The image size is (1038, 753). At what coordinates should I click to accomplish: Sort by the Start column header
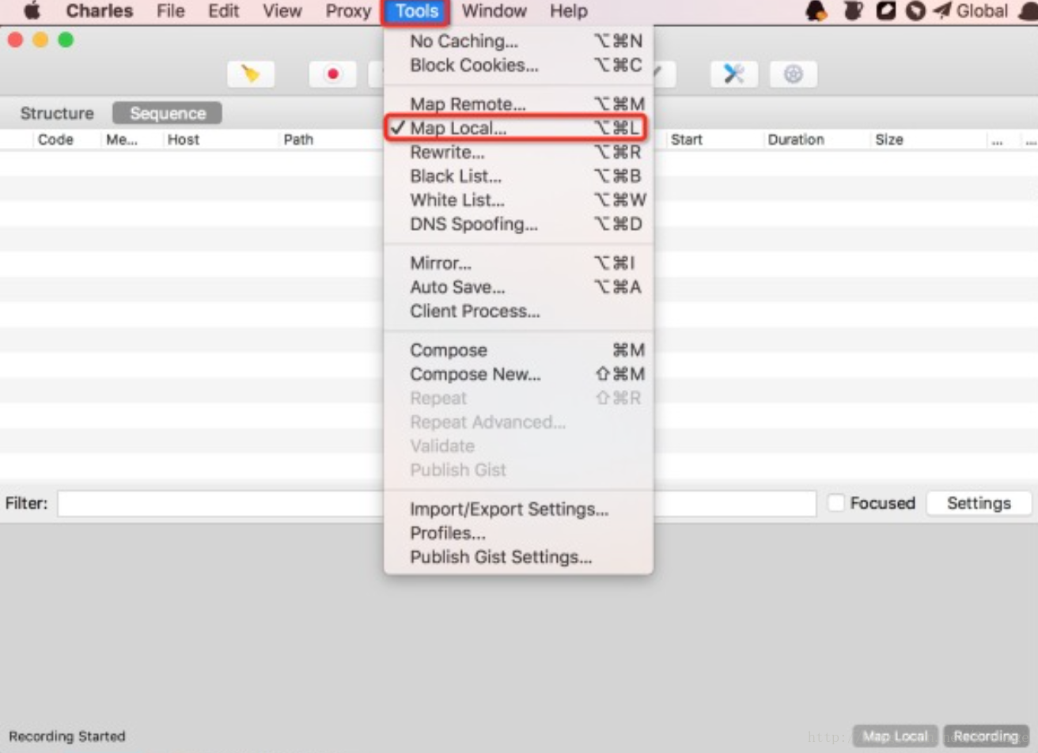[686, 139]
